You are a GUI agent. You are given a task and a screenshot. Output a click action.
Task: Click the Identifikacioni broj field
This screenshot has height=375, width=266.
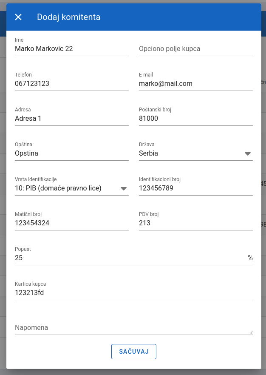tap(195, 188)
